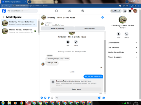Viewport: 141px width, 105px height.
Task: Click the conversation list scrollbar
Action: point(39,27)
